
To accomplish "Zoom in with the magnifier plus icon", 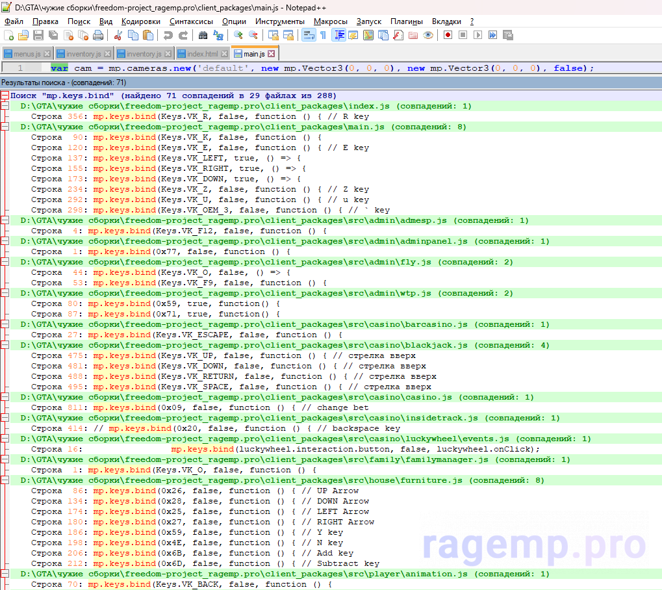I will pos(238,36).
